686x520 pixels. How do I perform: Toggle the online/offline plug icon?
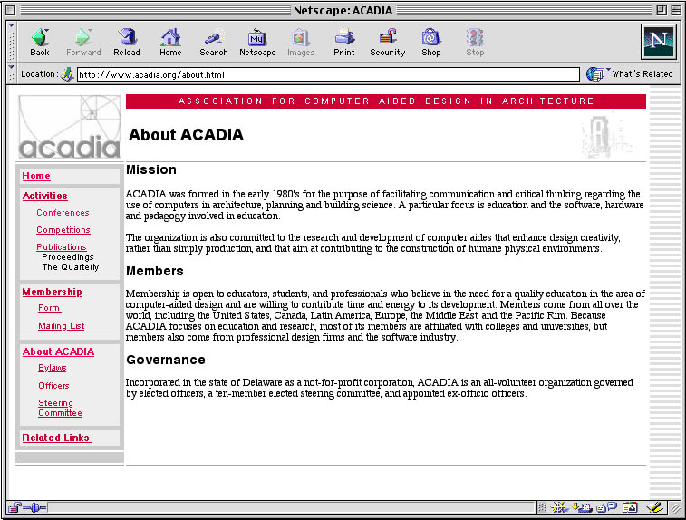point(35,507)
